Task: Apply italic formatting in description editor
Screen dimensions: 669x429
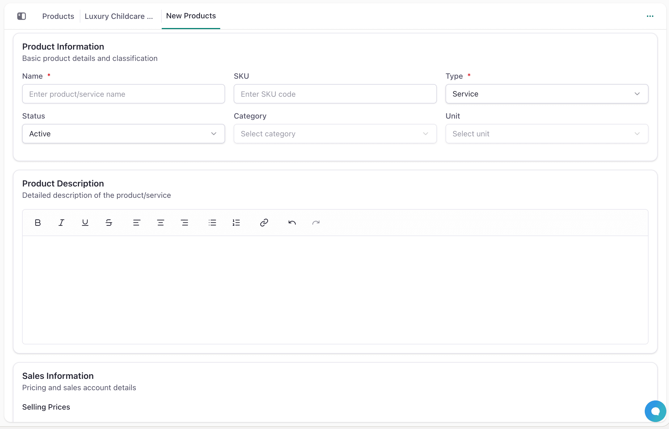Action: [x=61, y=223]
